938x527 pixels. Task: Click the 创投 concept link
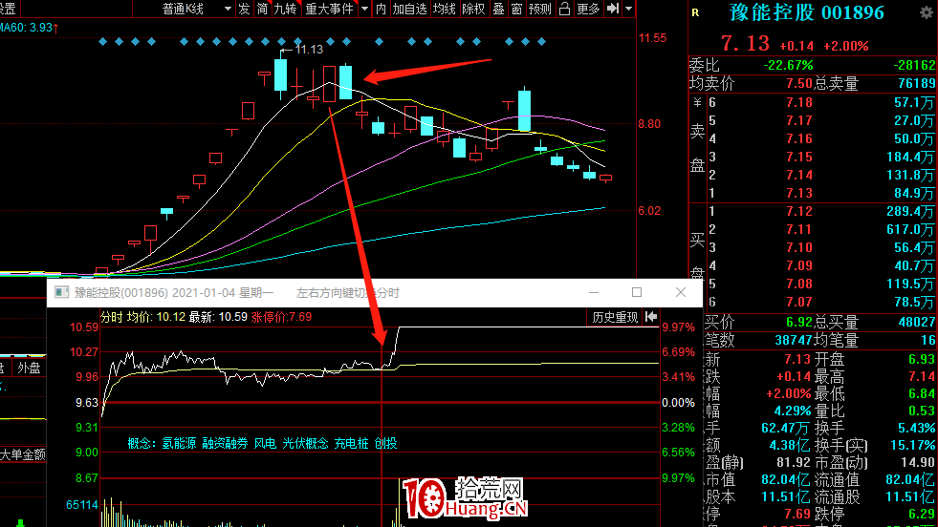(386, 443)
